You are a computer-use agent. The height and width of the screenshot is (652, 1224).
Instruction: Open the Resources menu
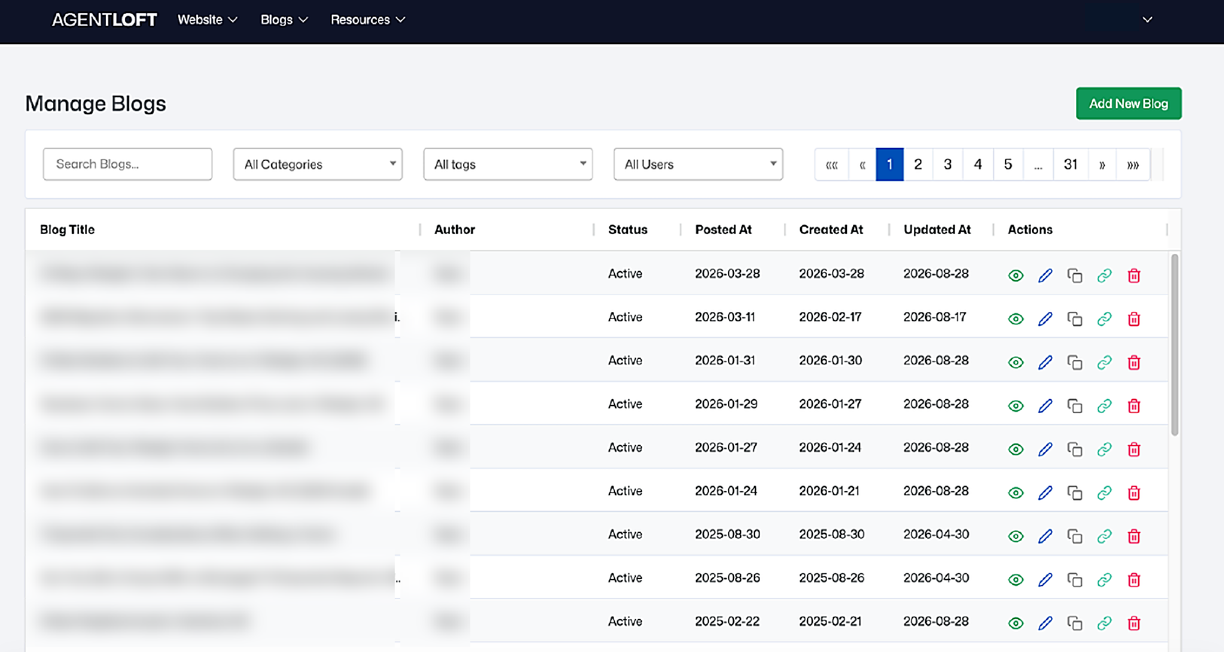coord(368,20)
